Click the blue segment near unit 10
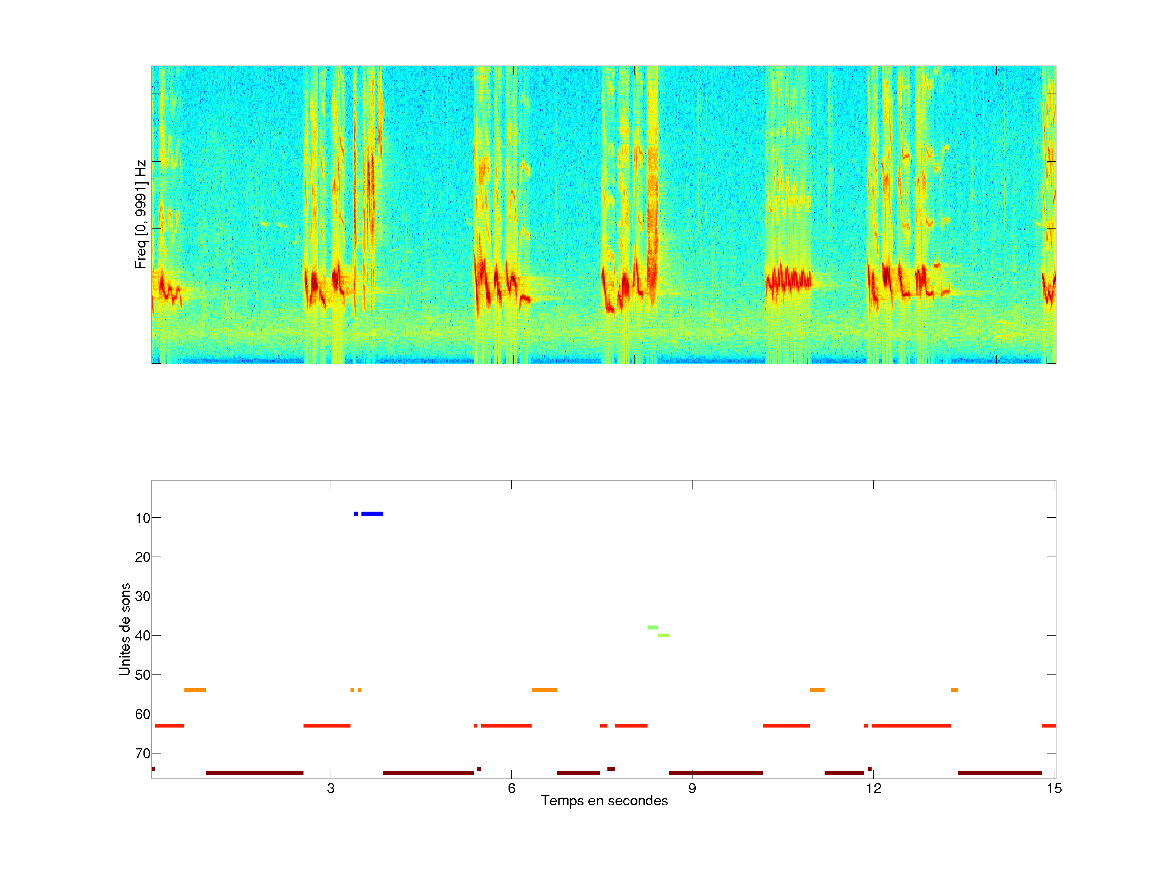Image resolution: width=1167 pixels, height=875 pixels. (372, 513)
